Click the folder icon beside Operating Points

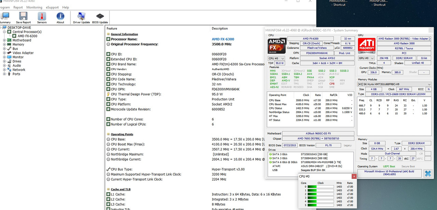tap(109, 134)
